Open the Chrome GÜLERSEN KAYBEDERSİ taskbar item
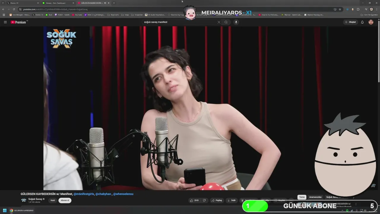 point(22,210)
